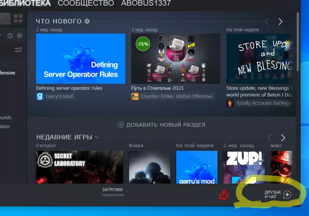Click Totally Accurate Battlegrounds crown icon
This screenshot has width=309, height=216.
(230, 103)
